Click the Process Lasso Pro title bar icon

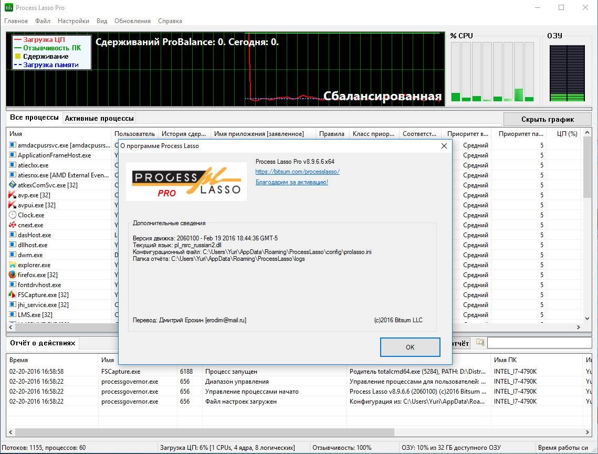point(8,8)
